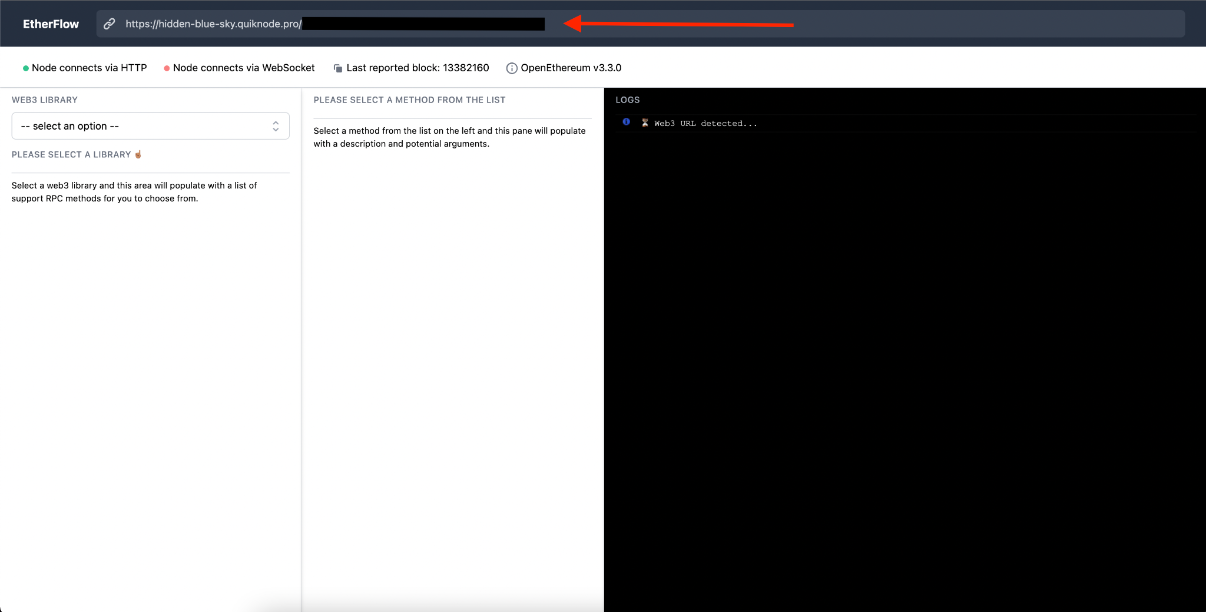This screenshot has height=612, width=1206.
Task: Click the EtherFlow logo text
Action: click(51, 24)
